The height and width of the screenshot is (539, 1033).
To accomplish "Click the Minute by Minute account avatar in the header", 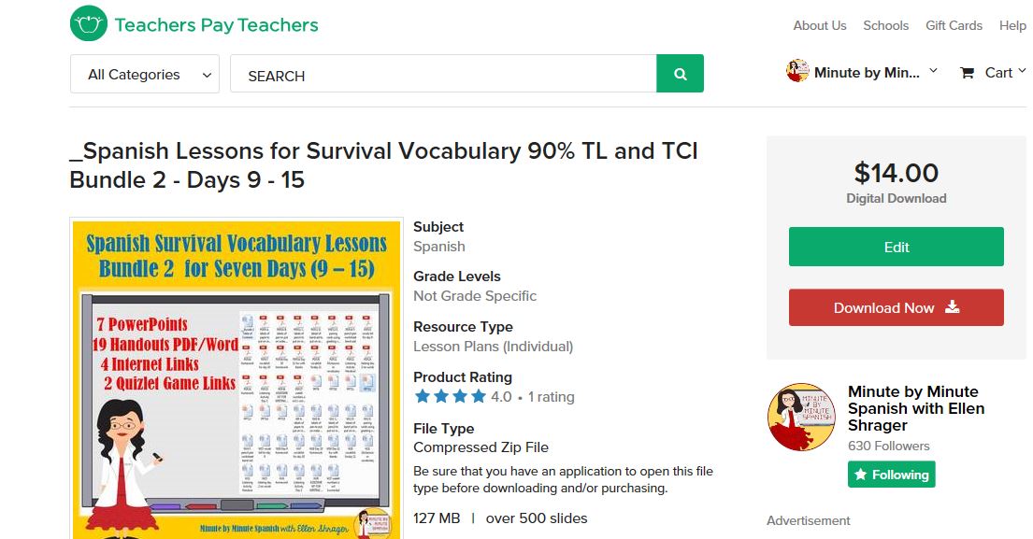I will 796,71.
